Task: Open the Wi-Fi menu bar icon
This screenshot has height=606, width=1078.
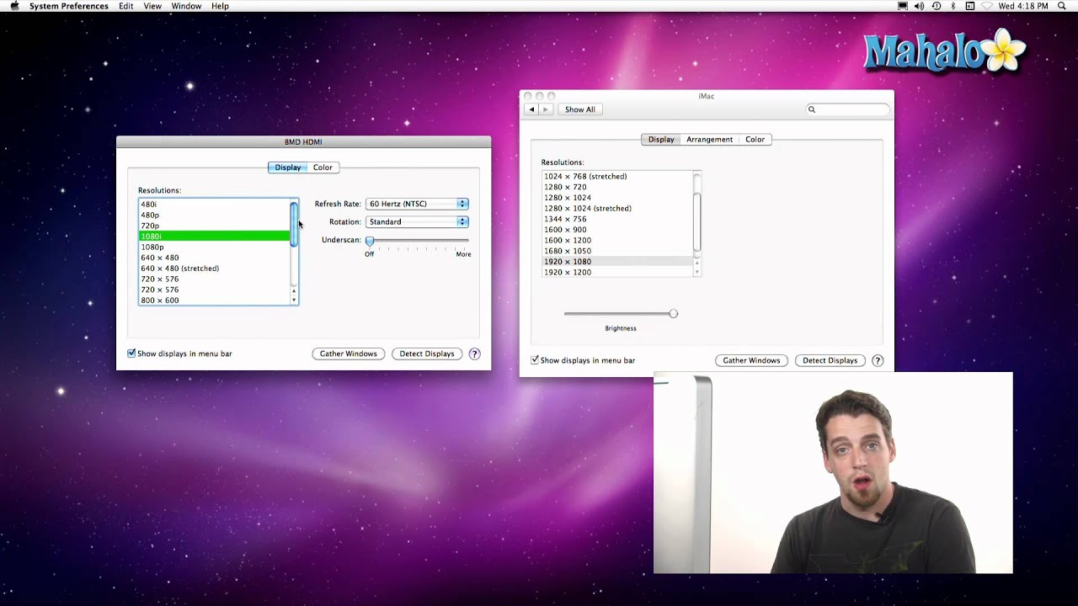Action: pos(987,6)
